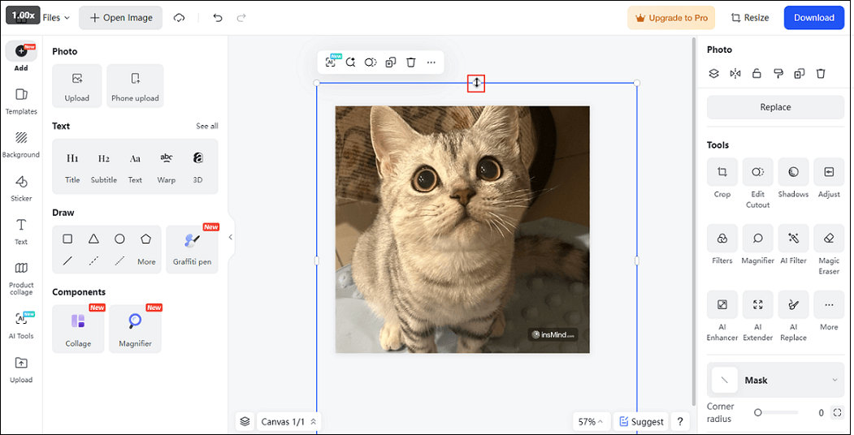854x435 pixels.
Task: Collapse the left panel with the arrow
Action: tap(231, 237)
